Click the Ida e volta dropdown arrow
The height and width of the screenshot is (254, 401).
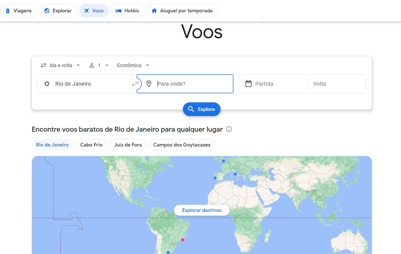click(78, 65)
